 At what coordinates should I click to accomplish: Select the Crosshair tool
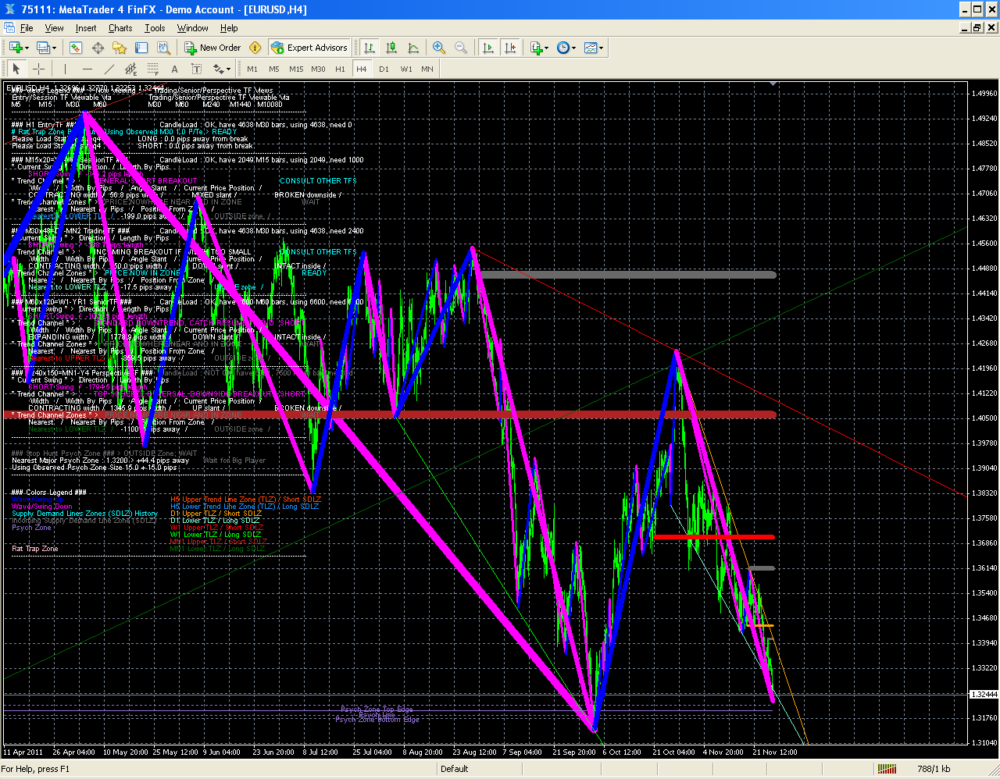click(38, 69)
